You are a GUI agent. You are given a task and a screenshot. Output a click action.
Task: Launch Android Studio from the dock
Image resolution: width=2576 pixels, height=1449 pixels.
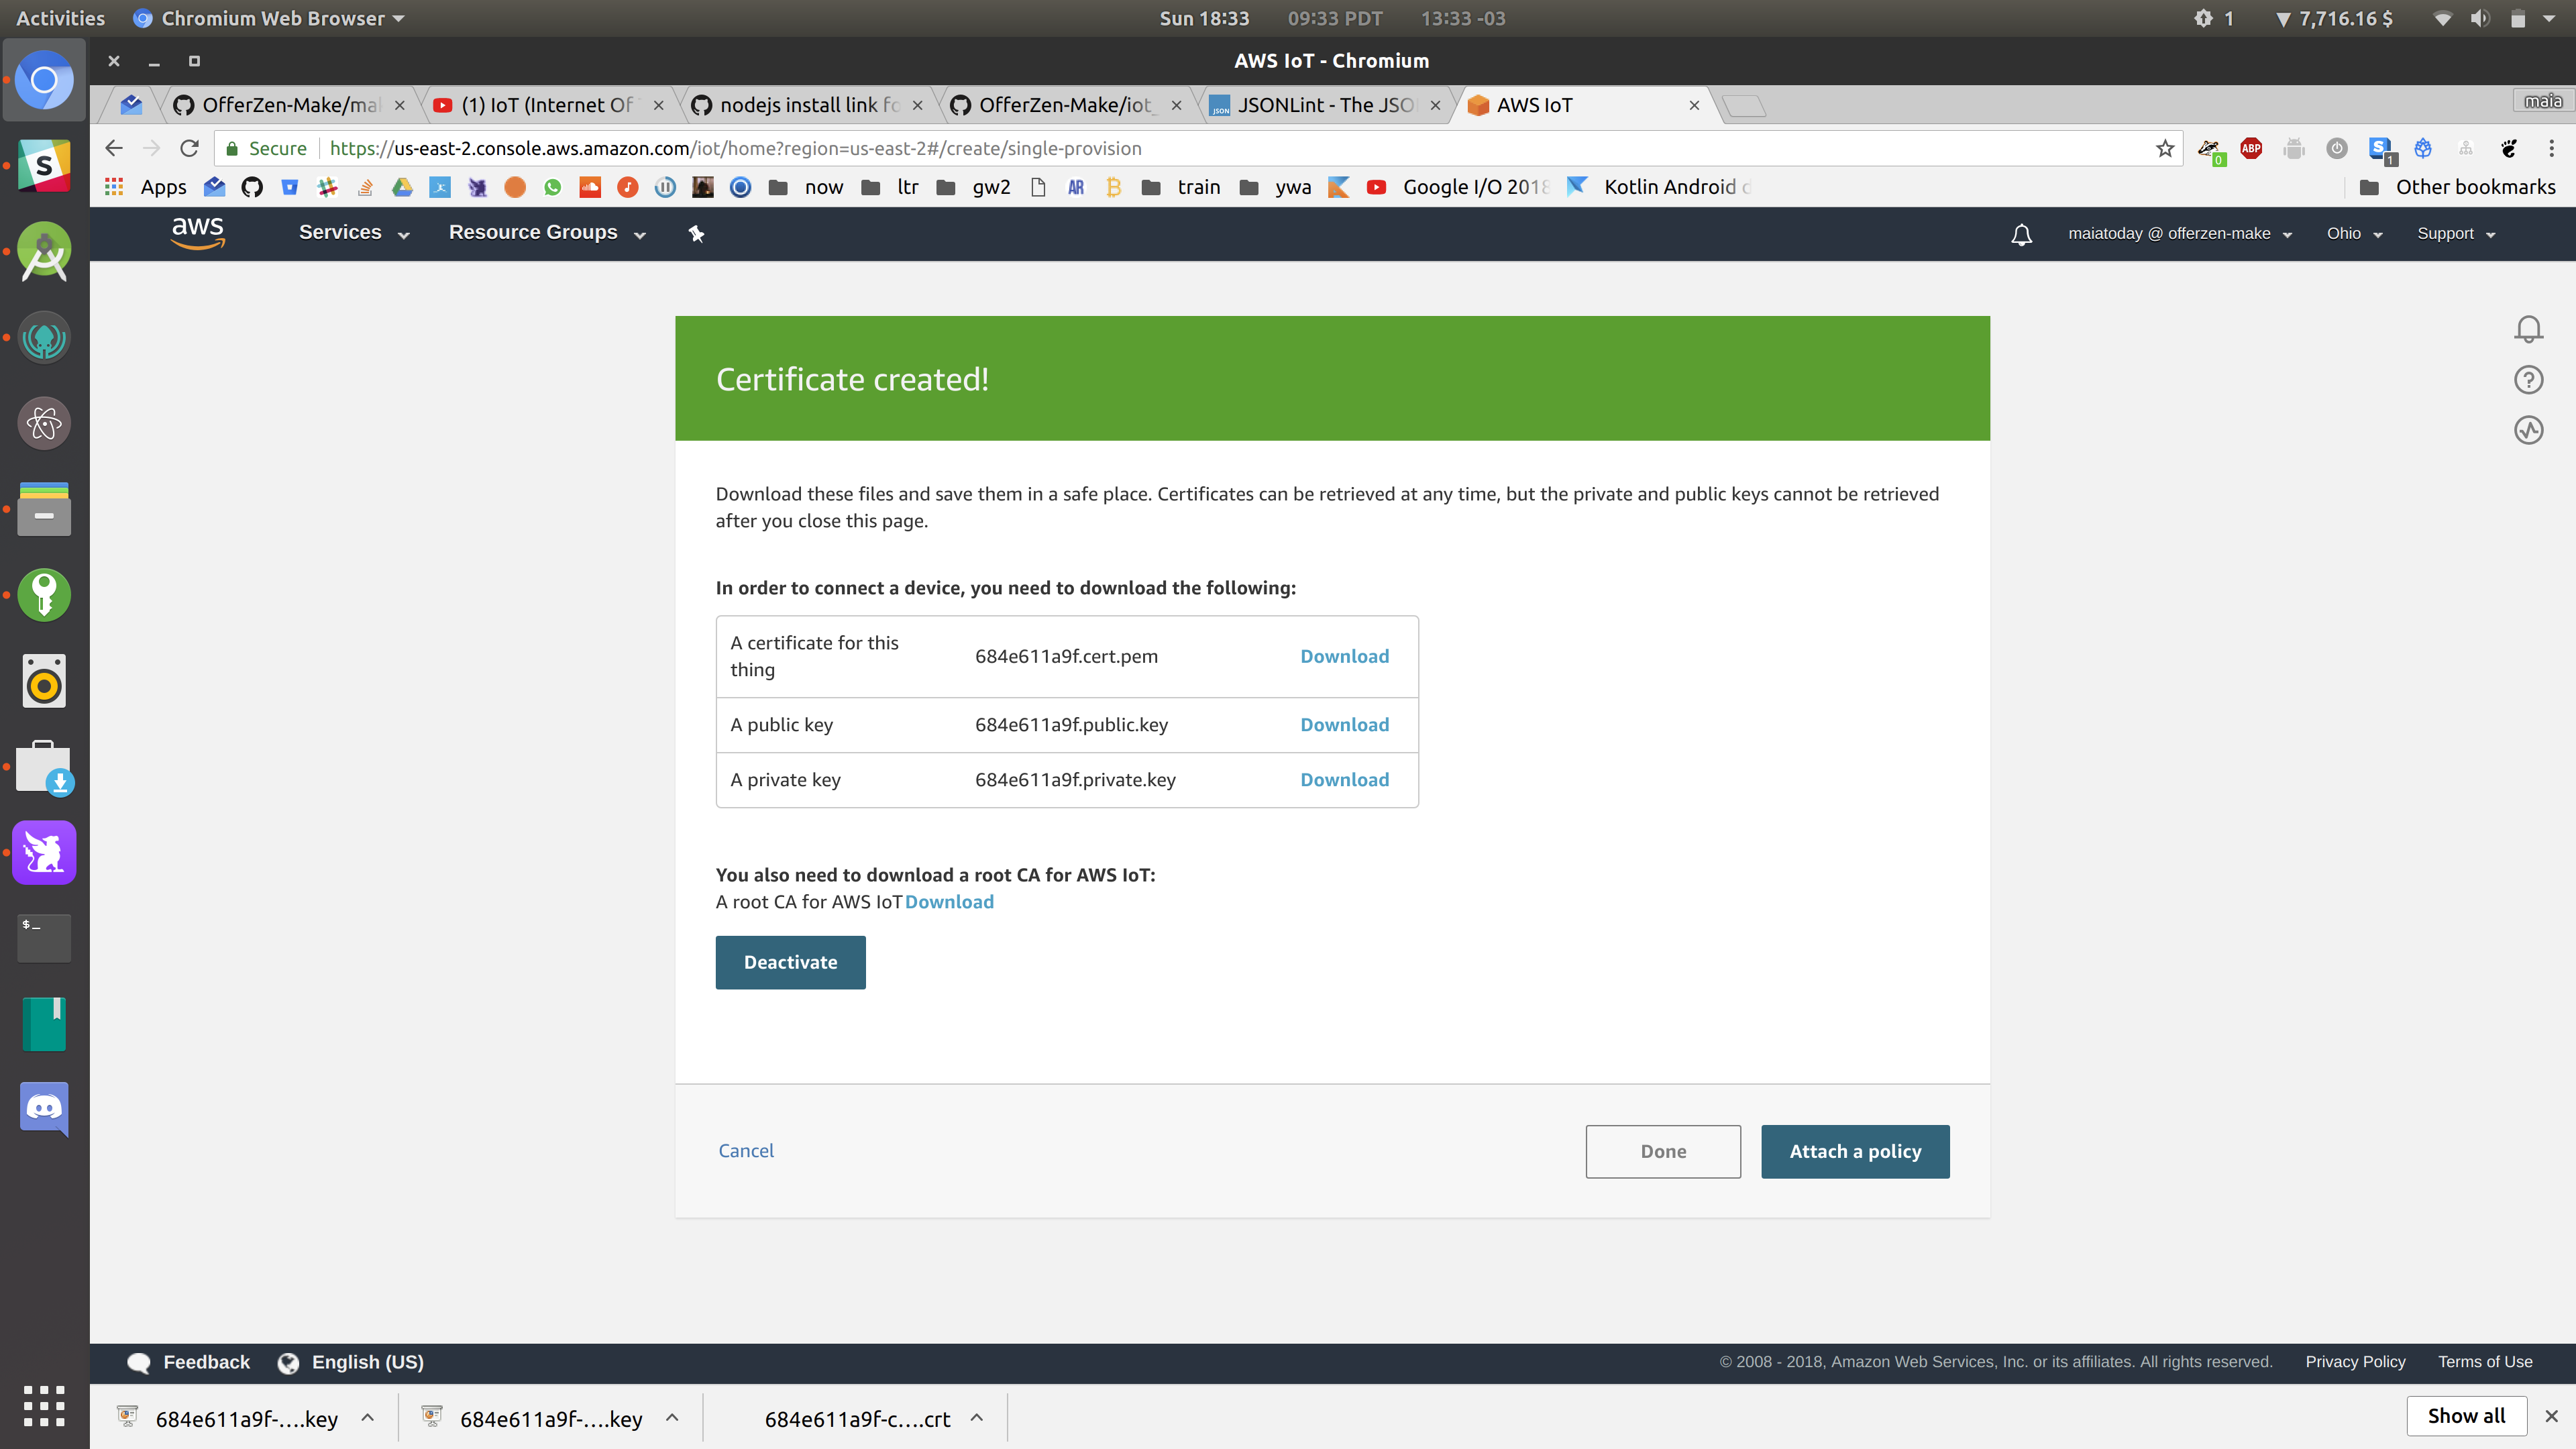point(44,251)
